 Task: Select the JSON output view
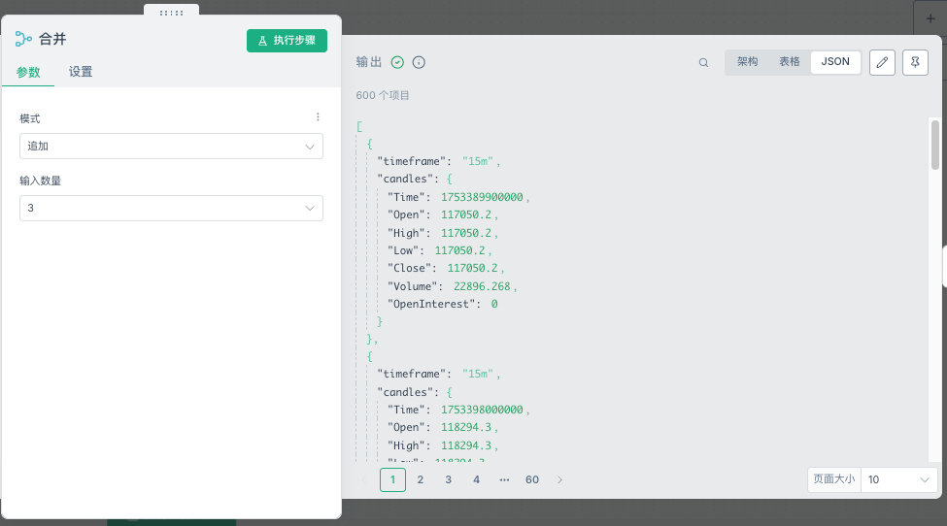tap(835, 62)
